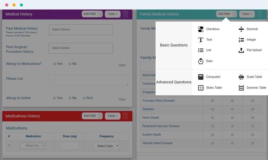
Task: Pick the Static Table grid icon
Action: (x=201, y=88)
